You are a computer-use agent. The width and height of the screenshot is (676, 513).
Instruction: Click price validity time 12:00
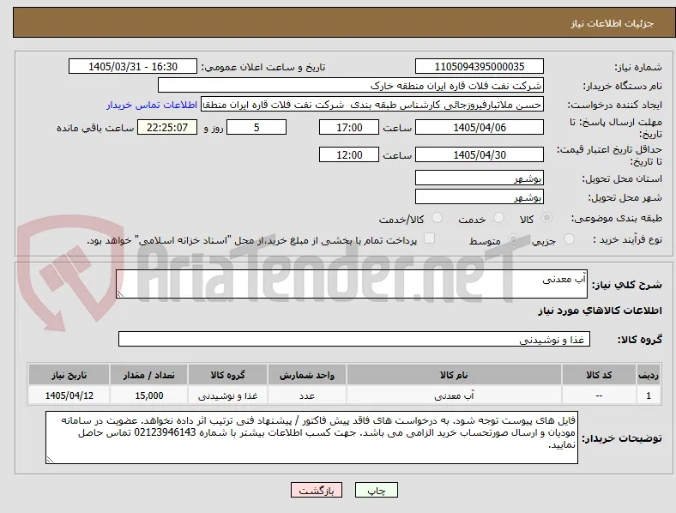tap(349, 154)
